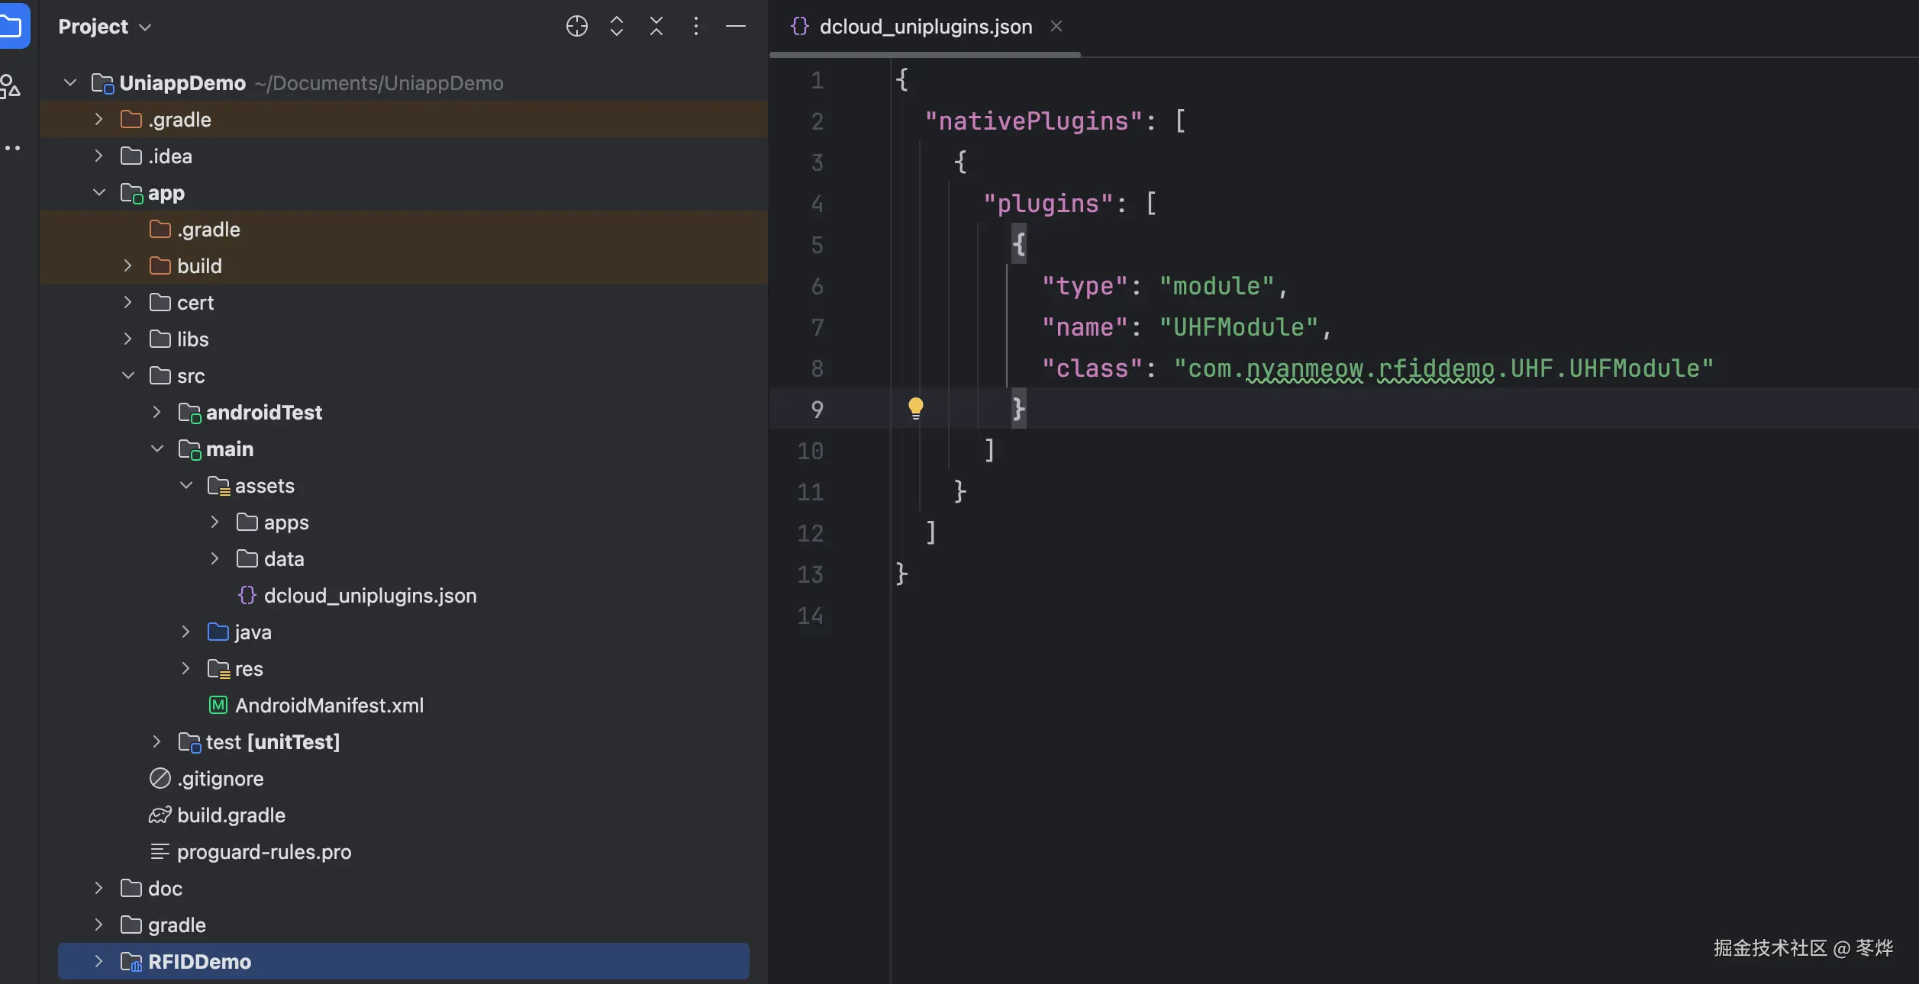
Task: Collapse the app module folder
Action: coord(99,193)
